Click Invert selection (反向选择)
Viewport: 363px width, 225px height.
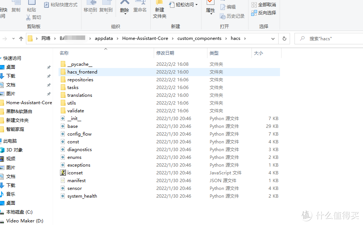pos(264,13)
